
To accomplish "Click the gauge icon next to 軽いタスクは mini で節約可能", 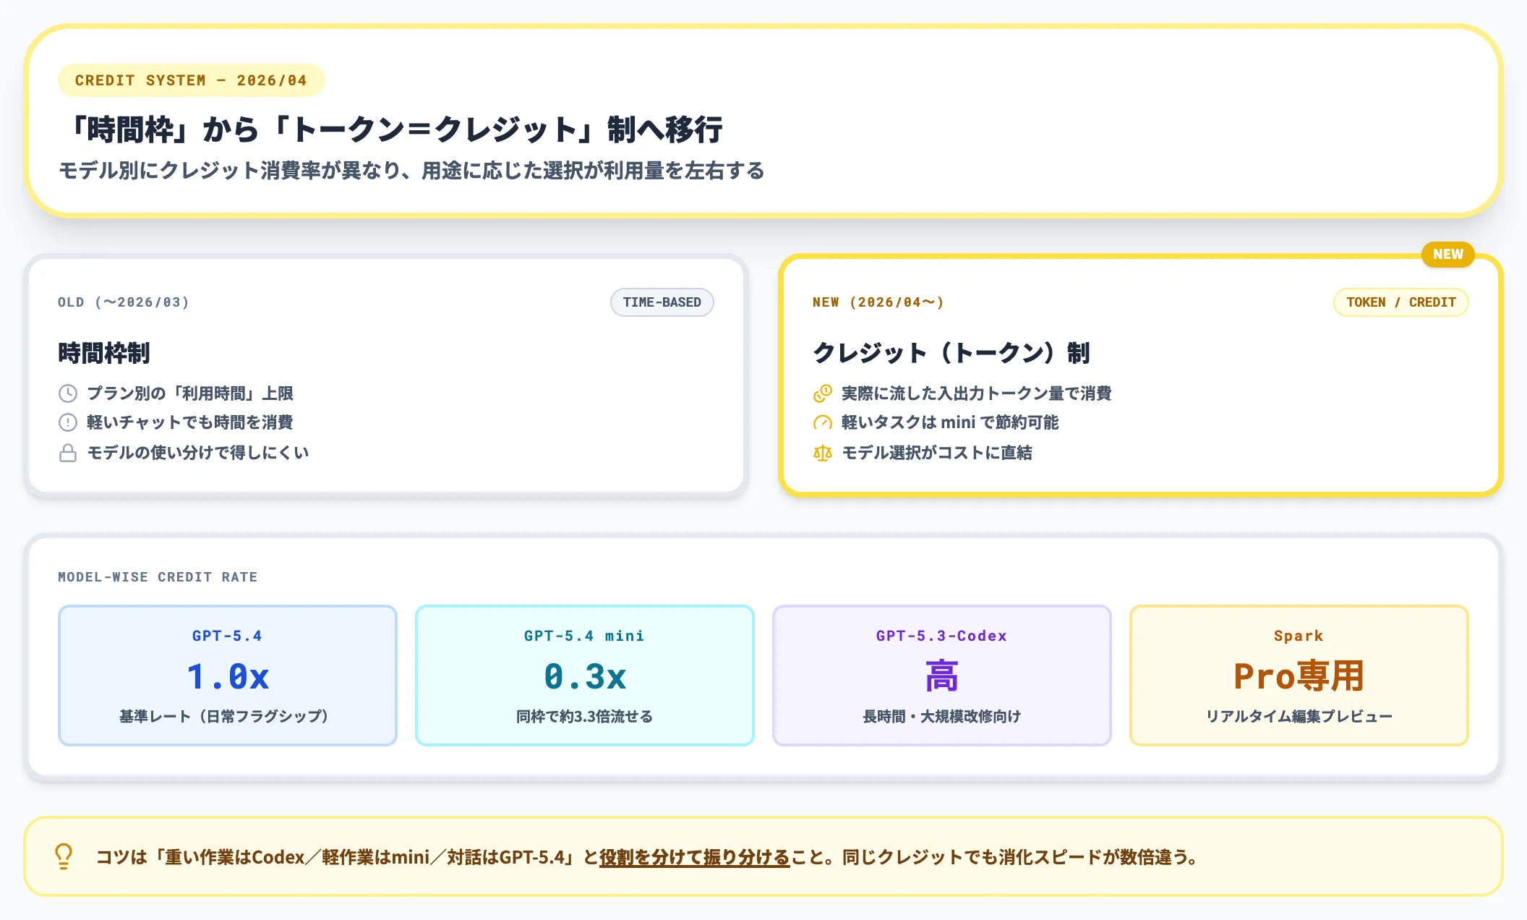I will [x=823, y=422].
